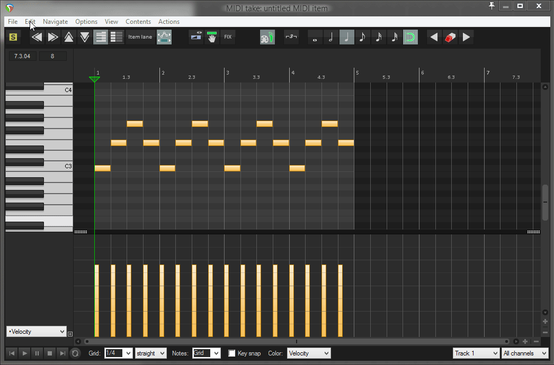Select the quarter note length
The image size is (554, 365).
click(x=346, y=37)
